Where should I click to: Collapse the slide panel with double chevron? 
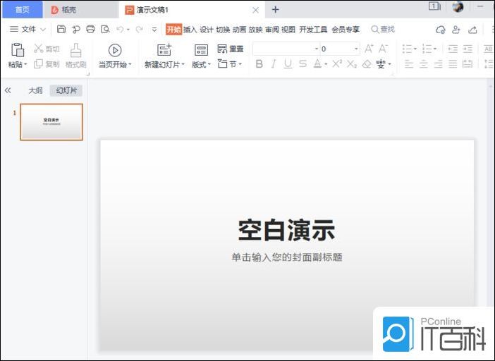pos(8,90)
